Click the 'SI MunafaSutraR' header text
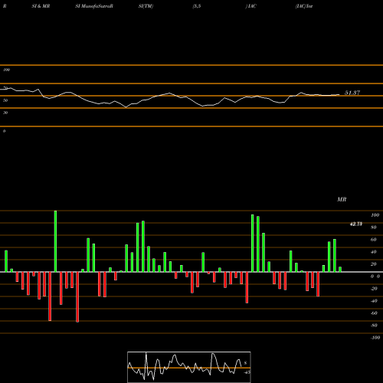 point(94,6)
